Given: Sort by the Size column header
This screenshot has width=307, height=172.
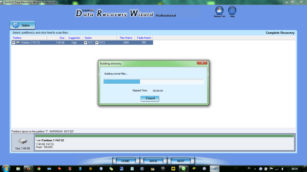Looking at the screenshot, I should tap(56, 38).
